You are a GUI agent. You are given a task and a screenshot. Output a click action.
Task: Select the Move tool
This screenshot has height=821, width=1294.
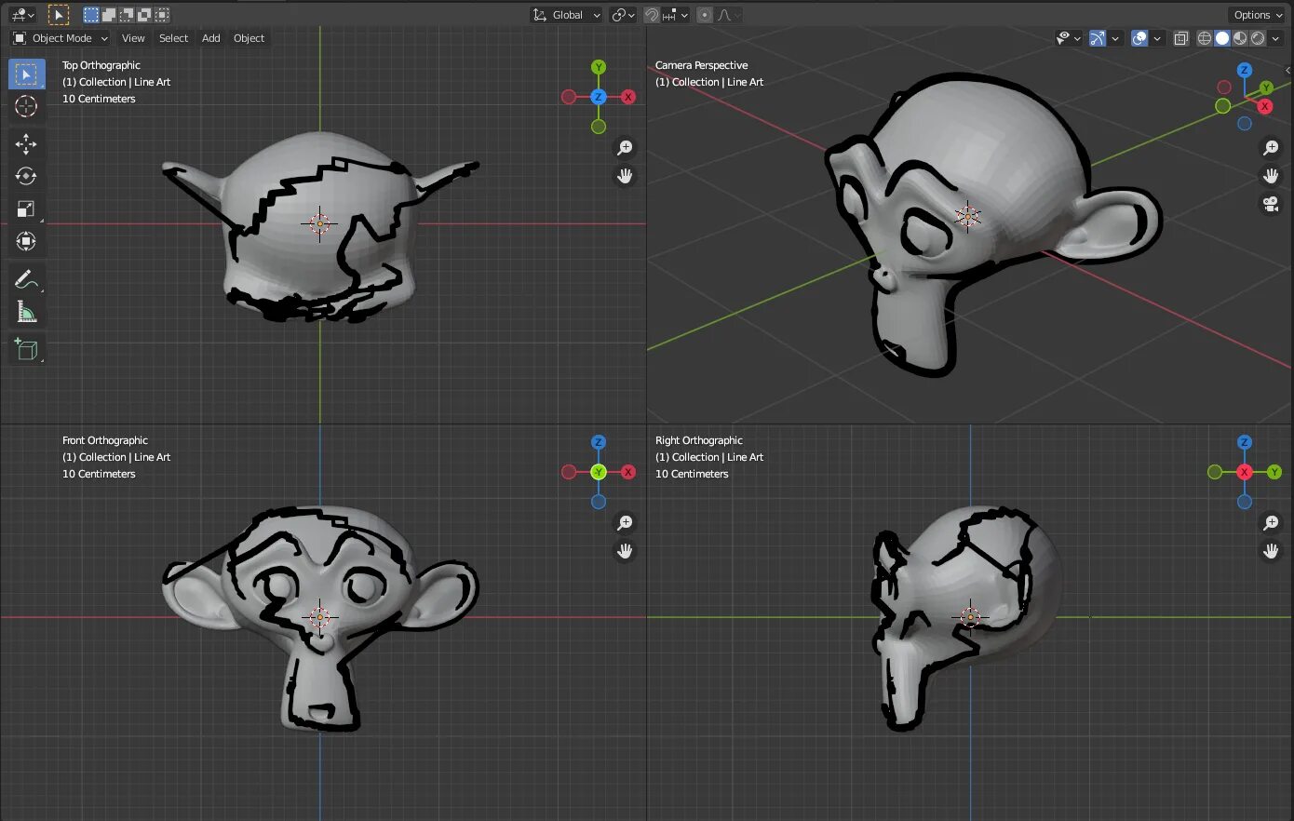click(26, 143)
